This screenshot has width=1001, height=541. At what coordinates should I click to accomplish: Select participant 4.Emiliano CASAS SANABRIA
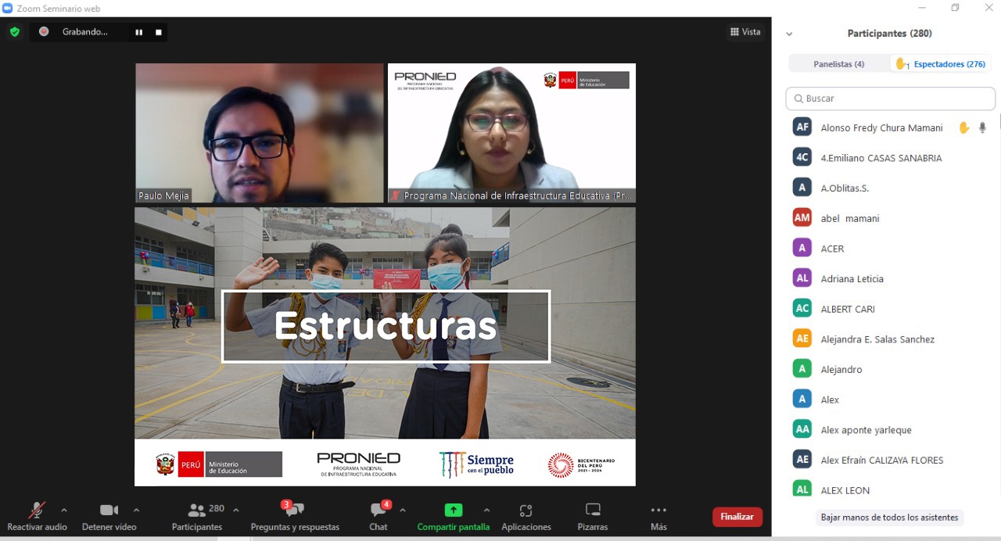tap(891, 158)
